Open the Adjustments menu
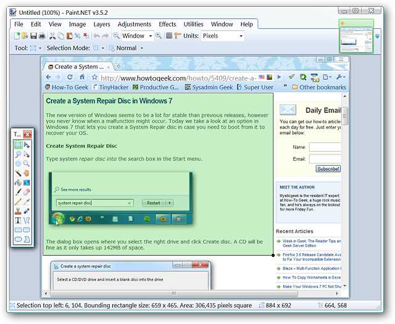395x324 pixels. click(134, 24)
